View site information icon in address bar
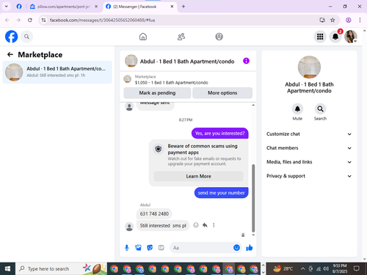Image resolution: width=367 pixels, height=275 pixels. click(43, 20)
